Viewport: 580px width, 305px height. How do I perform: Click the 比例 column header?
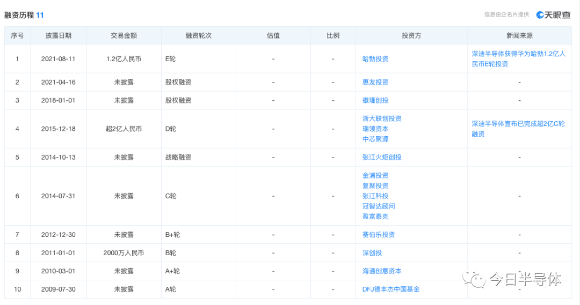click(x=333, y=35)
